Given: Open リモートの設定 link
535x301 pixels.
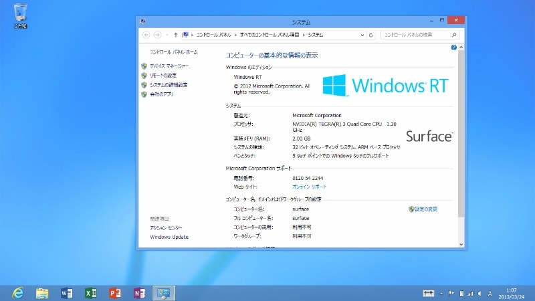Looking at the screenshot, I should point(163,76).
